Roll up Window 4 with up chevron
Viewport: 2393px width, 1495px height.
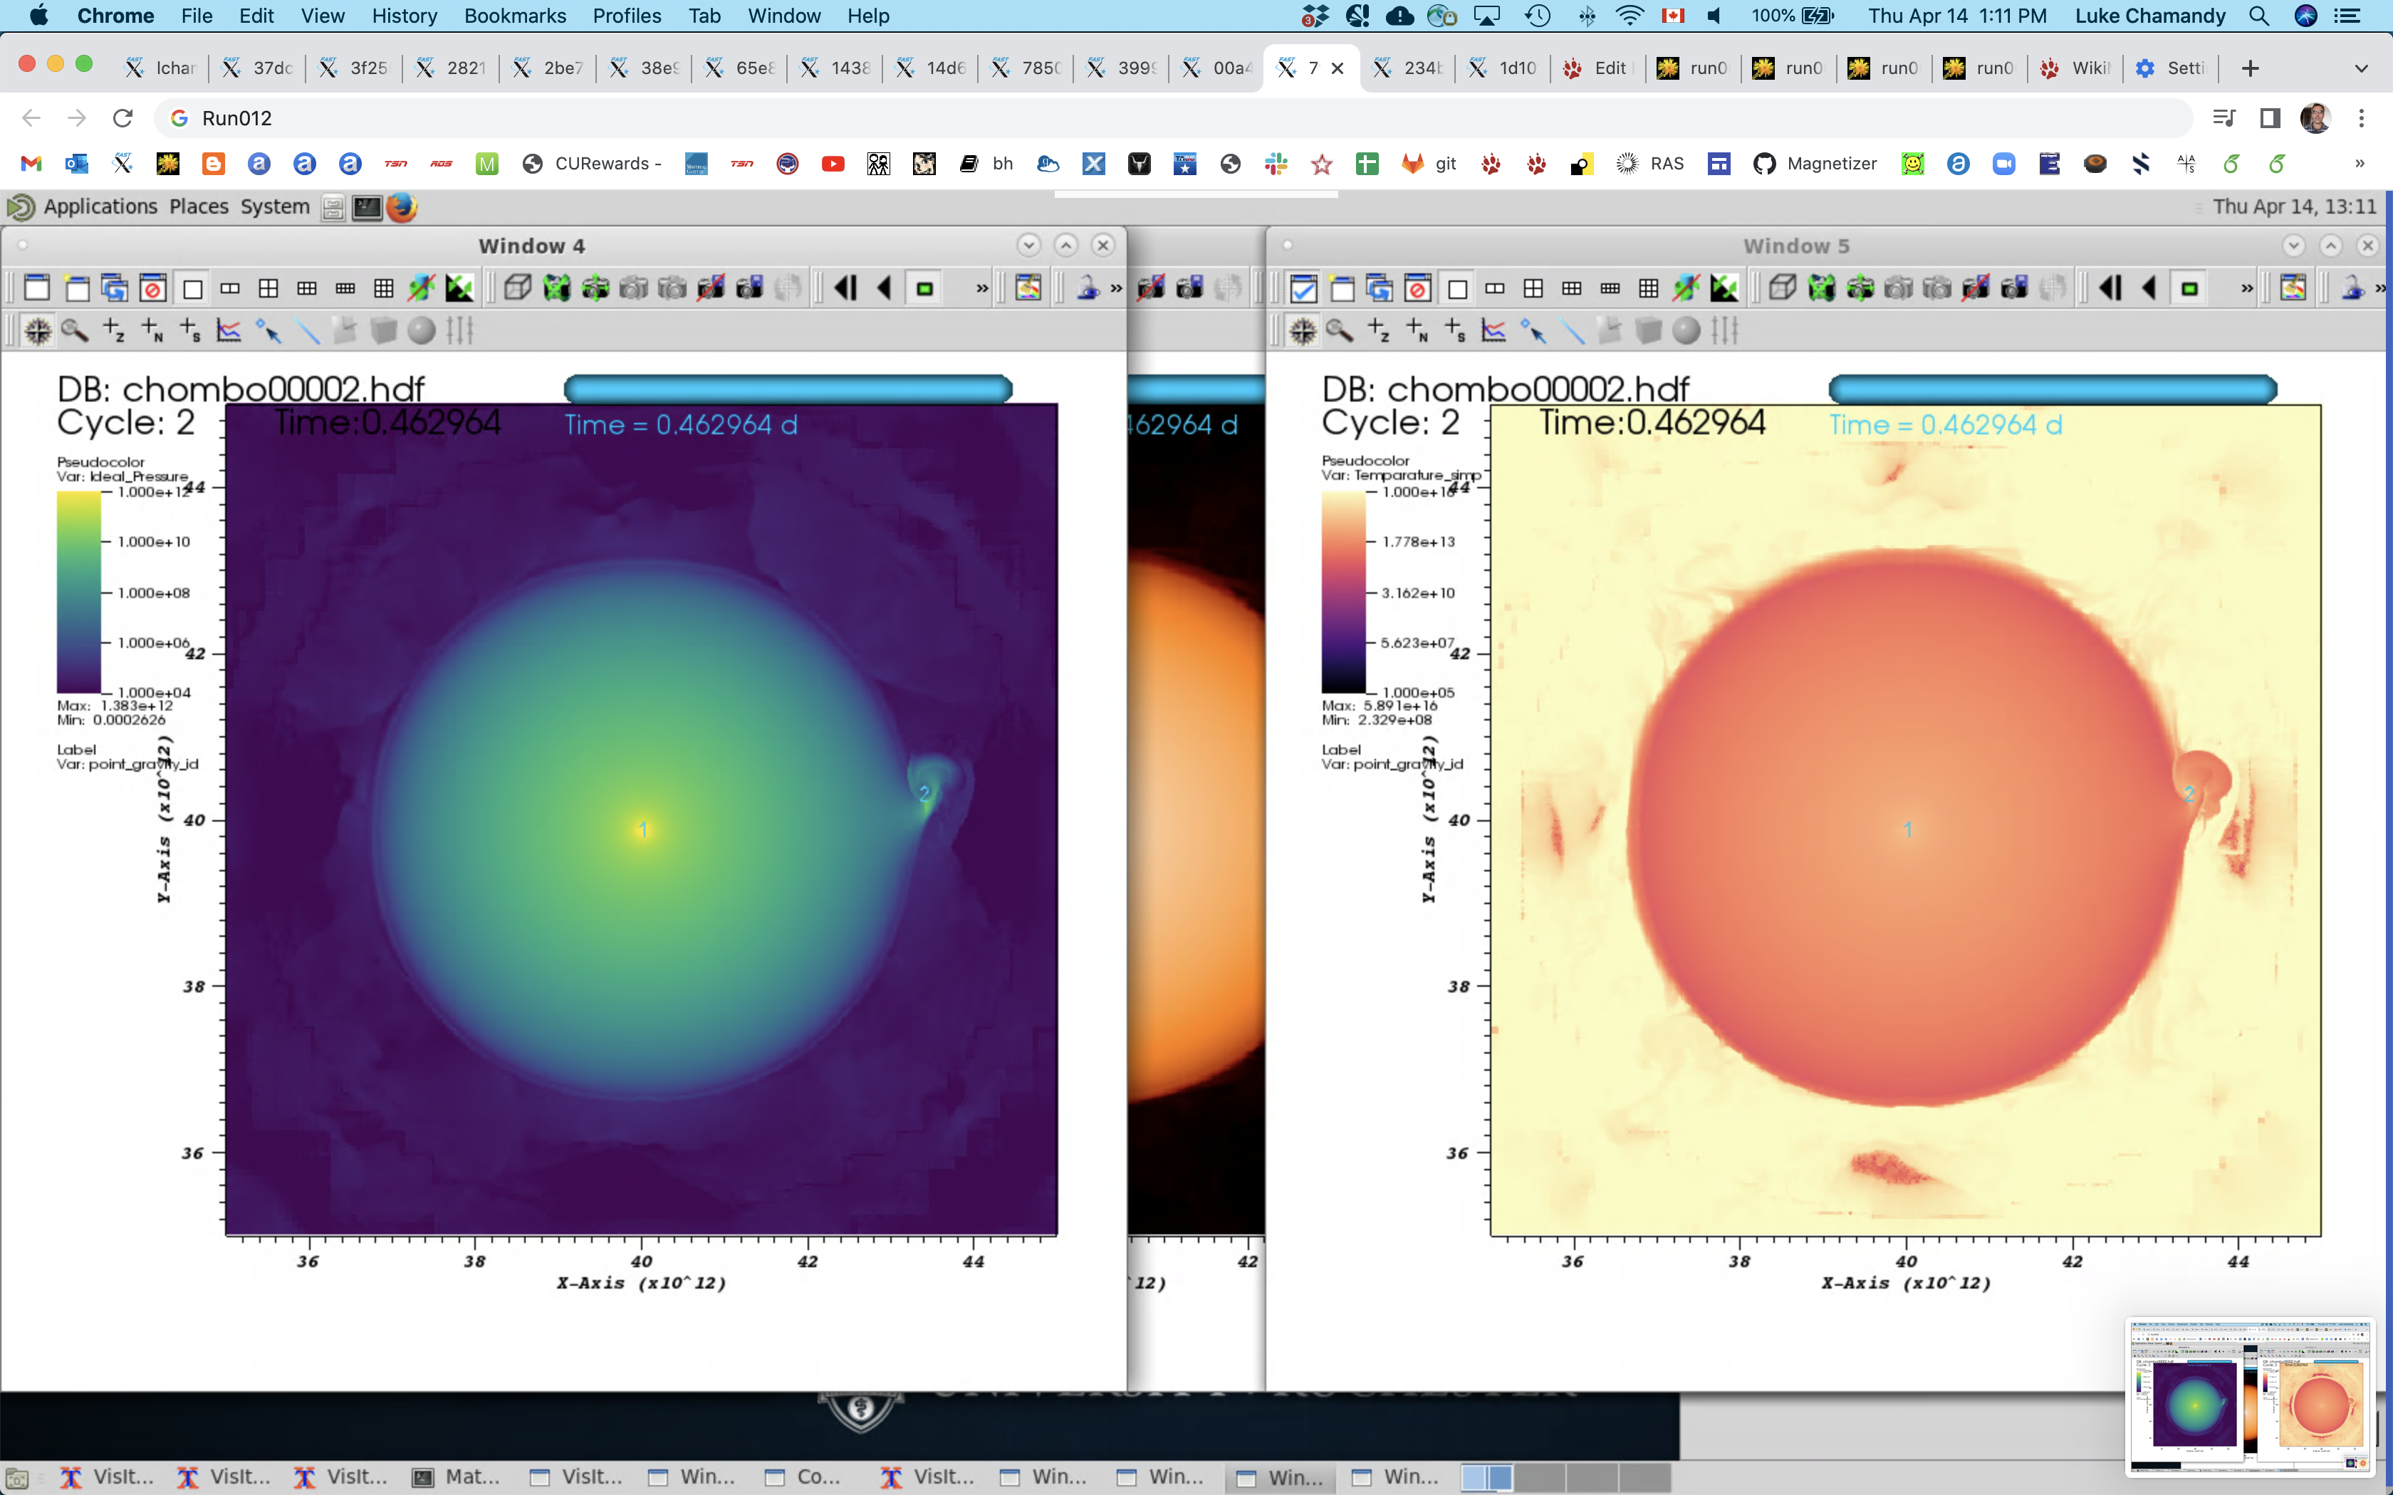click(1066, 245)
